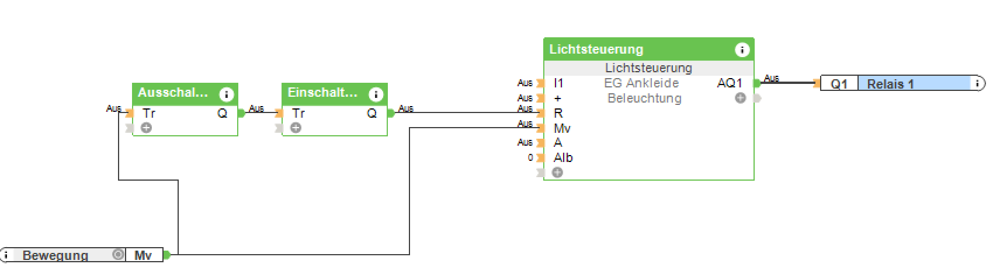993x271 pixels.
Task: Click AQ1 output connector on Lichtsteuerung
Action: click(757, 83)
